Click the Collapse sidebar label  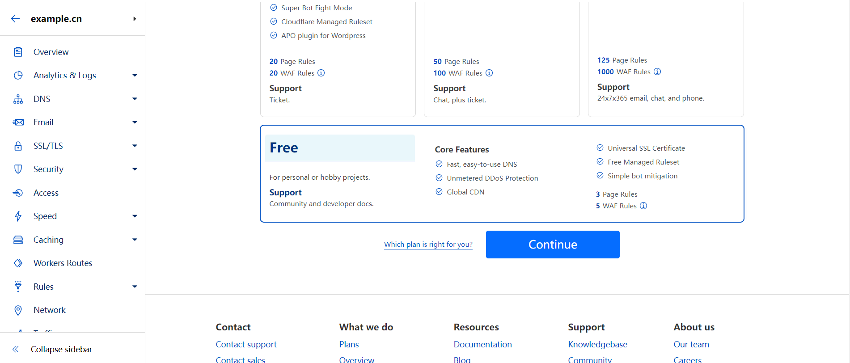pyautogui.click(x=61, y=349)
